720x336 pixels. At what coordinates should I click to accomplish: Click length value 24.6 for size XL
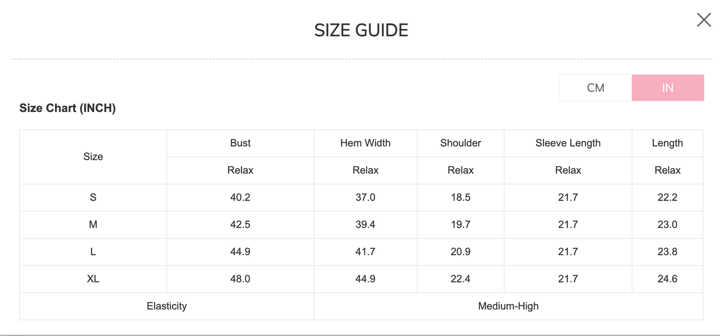[x=667, y=279]
